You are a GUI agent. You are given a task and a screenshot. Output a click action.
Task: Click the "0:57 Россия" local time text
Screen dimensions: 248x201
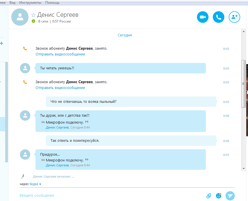click(x=61, y=21)
